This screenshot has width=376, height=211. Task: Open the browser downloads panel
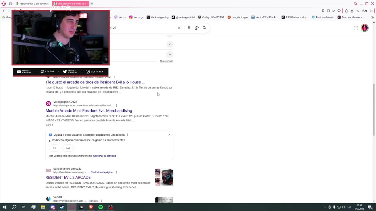[357, 11]
